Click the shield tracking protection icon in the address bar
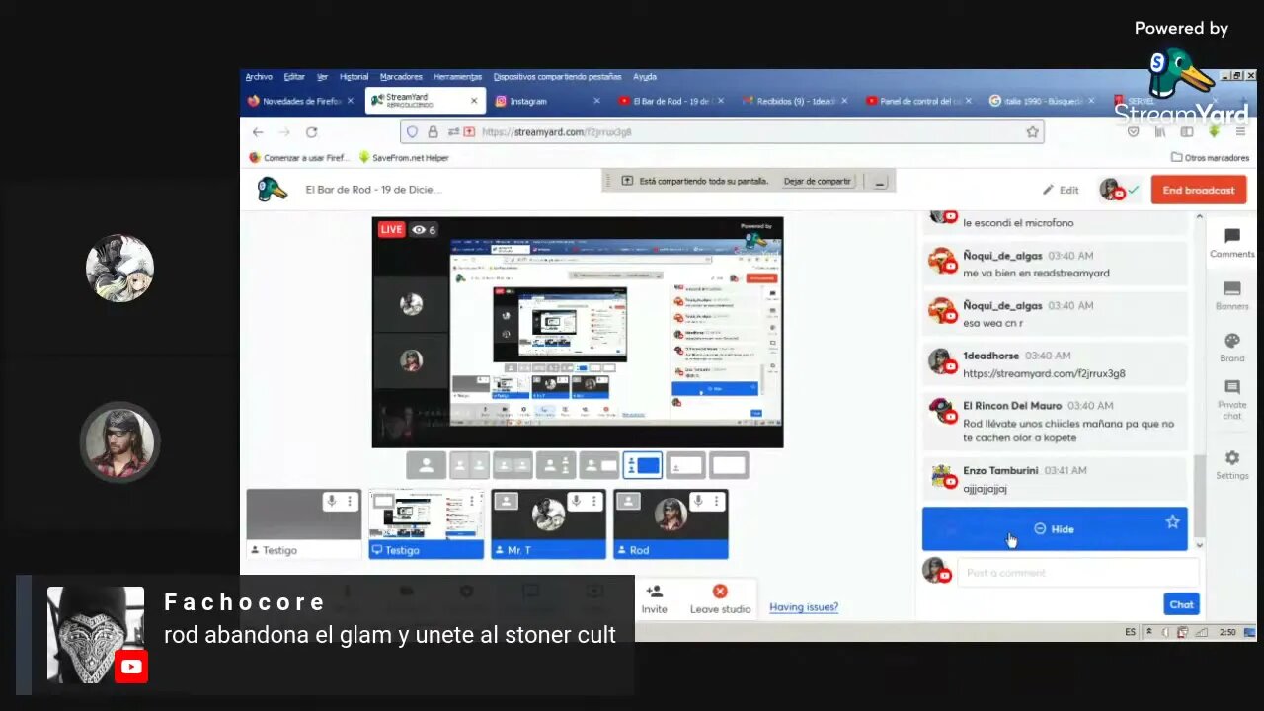The height and width of the screenshot is (711, 1264). (x=413, y=132)
